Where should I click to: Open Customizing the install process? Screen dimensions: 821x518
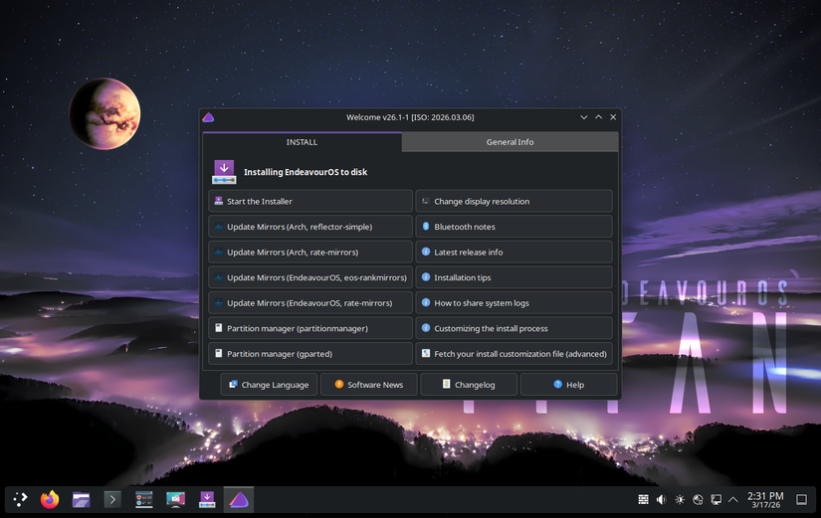coord(514,328)
